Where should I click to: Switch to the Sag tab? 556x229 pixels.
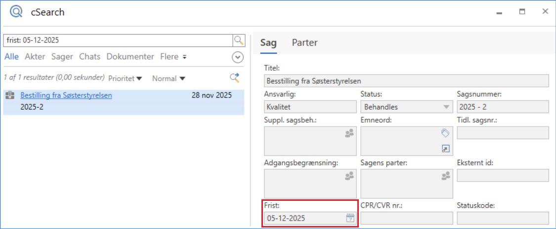(268, 43)
